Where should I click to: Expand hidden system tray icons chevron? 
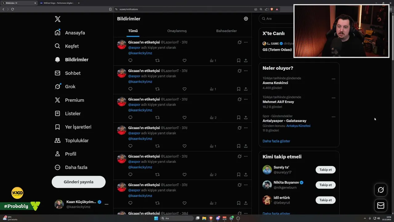pyautogui.click(x=365, y=218)
